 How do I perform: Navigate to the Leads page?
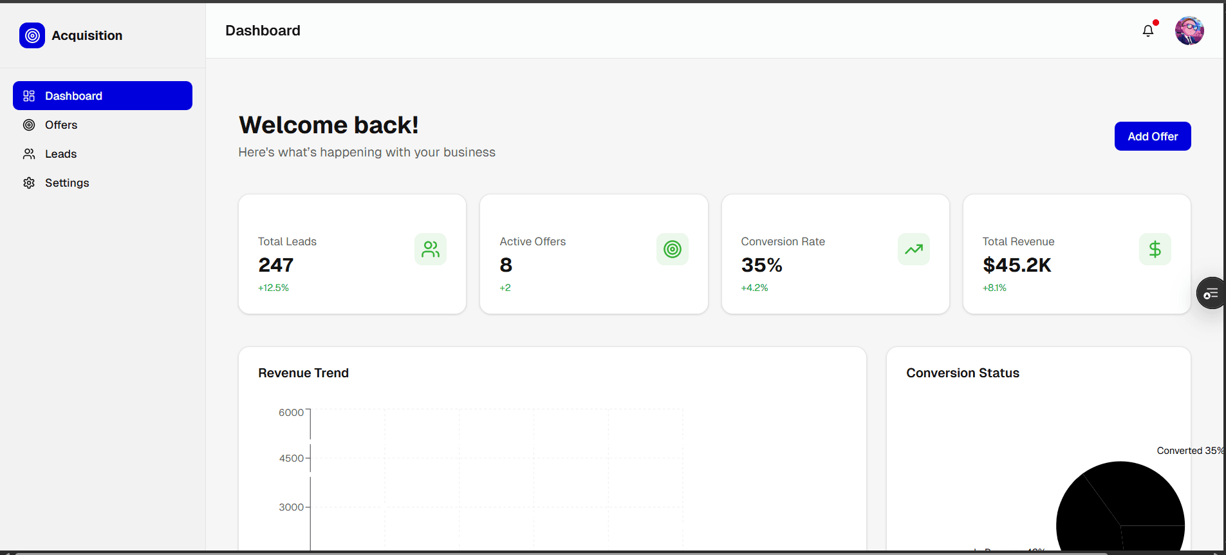59,153
